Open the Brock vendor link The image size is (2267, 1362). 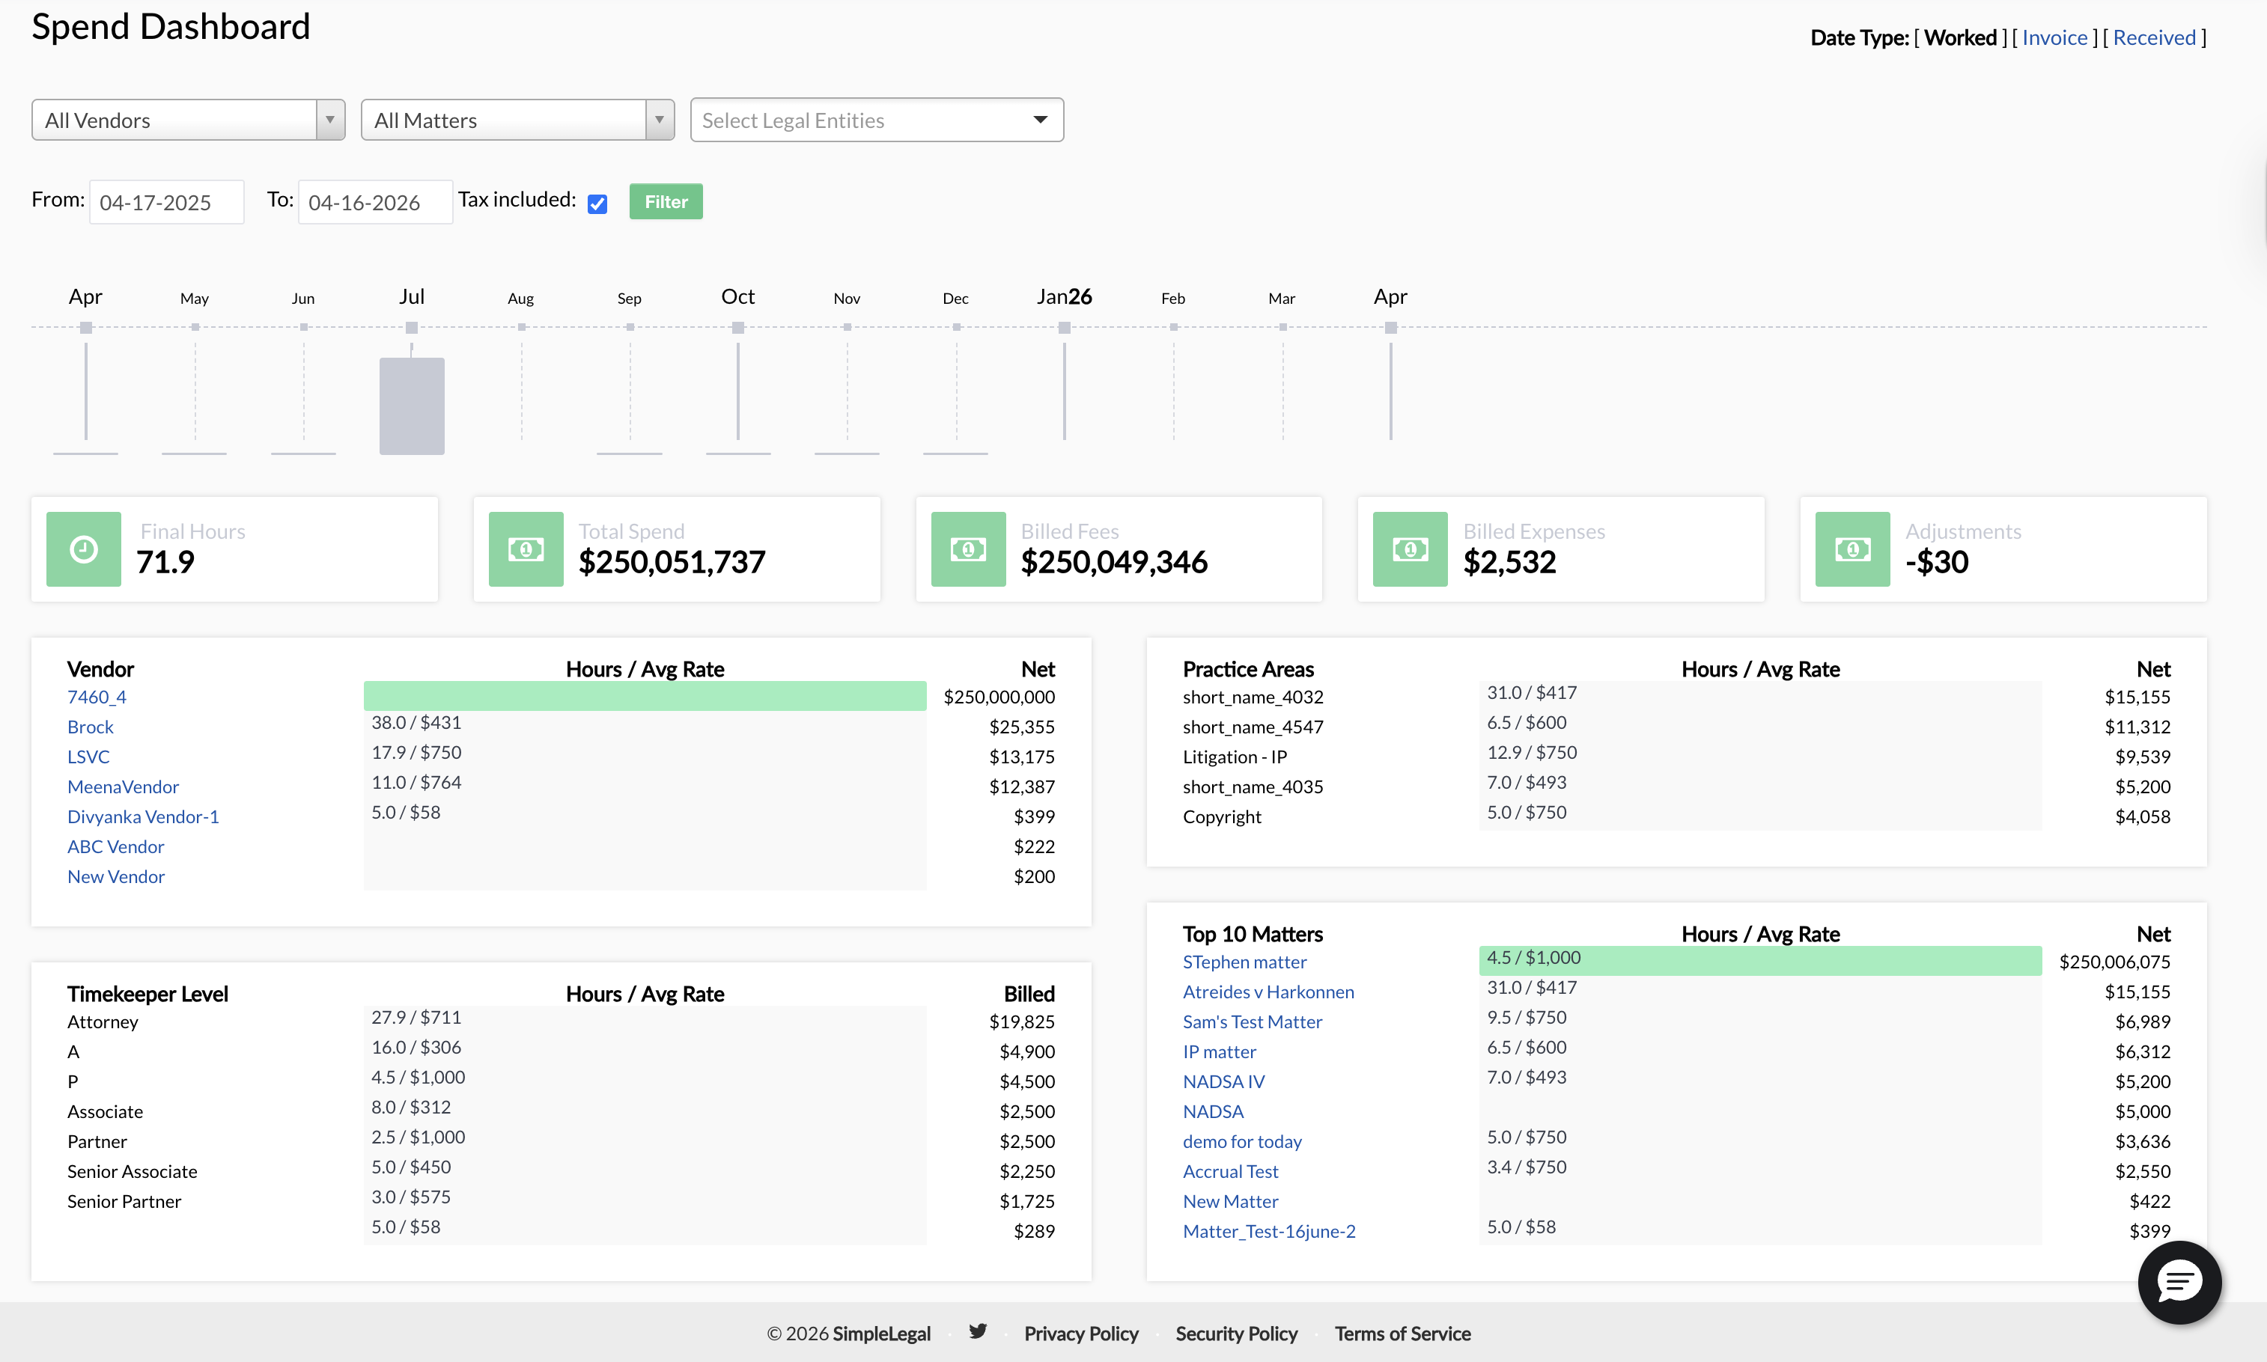(90, 727)
